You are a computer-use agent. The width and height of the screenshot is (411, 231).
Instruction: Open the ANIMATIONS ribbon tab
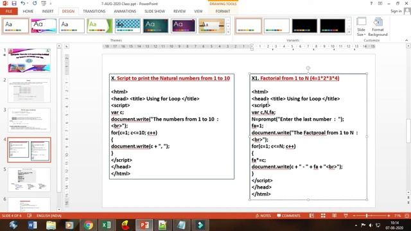pyautogui.click(x=125, y=12)
